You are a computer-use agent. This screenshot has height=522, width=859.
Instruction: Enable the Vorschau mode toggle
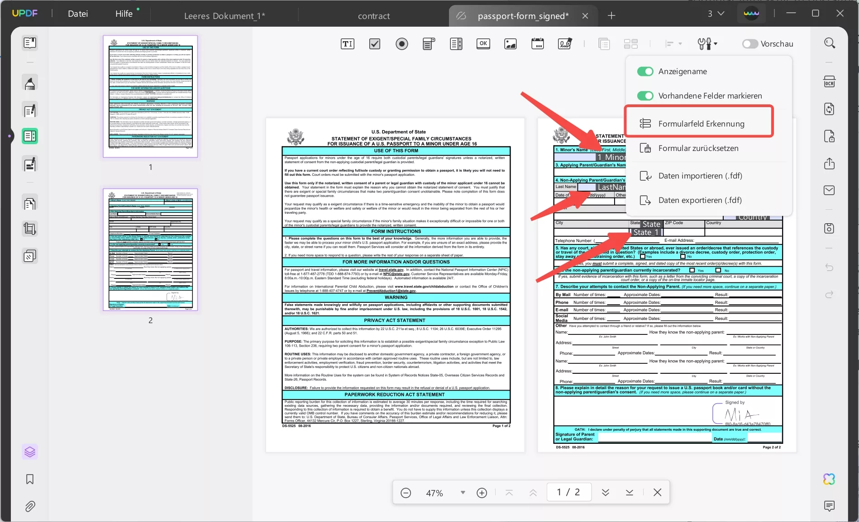pyautogui.click(x=750, y=44)
